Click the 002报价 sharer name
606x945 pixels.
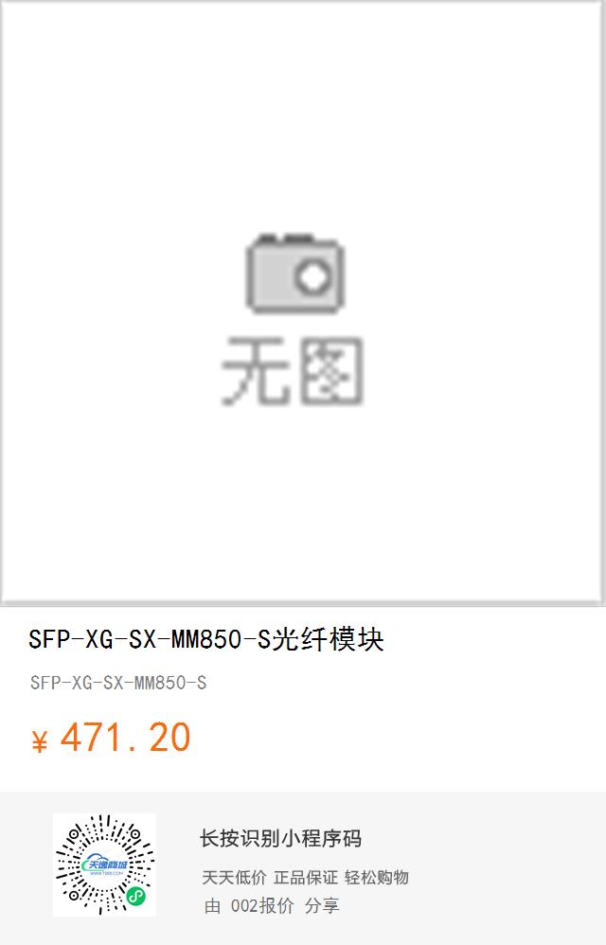tap(262, 906)
